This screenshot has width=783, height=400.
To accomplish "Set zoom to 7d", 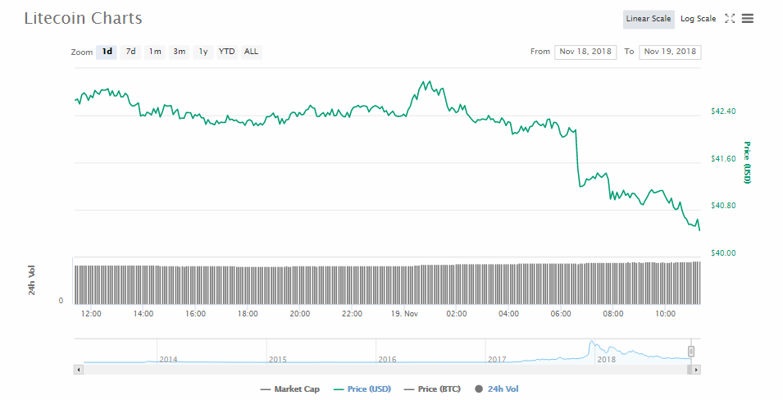I will (131, 52).
